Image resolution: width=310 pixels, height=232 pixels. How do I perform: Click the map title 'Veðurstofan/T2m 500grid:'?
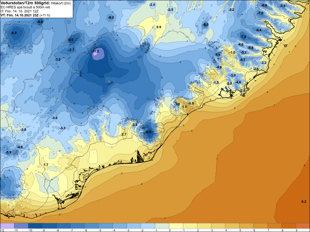click(x=25, y=3)
